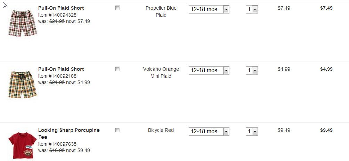Open the first Pull-On Plaid Short title link
The image size is (349, 161).
point(61,8)
